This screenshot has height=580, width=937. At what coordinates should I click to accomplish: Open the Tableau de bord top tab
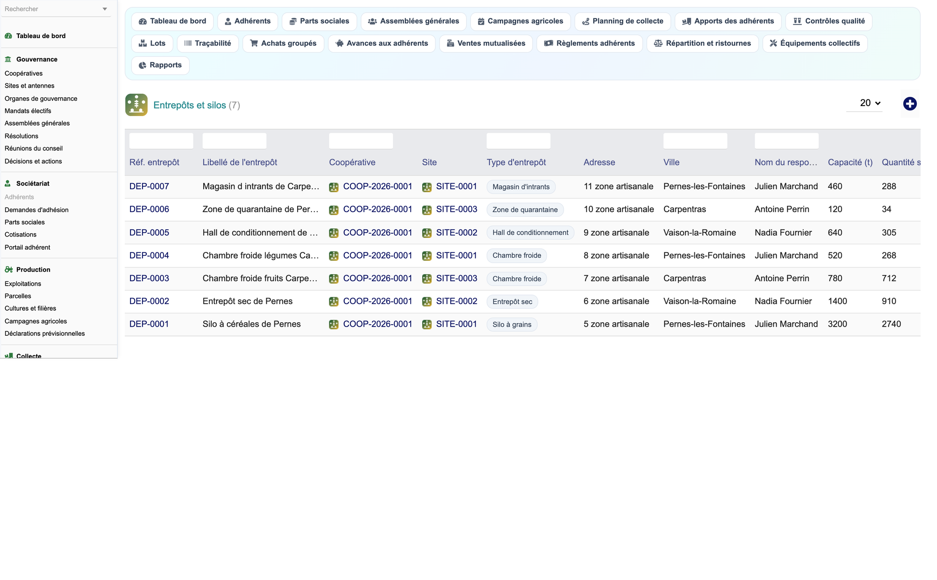click(x=172, y=21)
